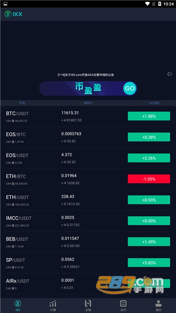176x313 pixels.
Task: Open the ETH/USDT pair row
Action: click(88, 200)
